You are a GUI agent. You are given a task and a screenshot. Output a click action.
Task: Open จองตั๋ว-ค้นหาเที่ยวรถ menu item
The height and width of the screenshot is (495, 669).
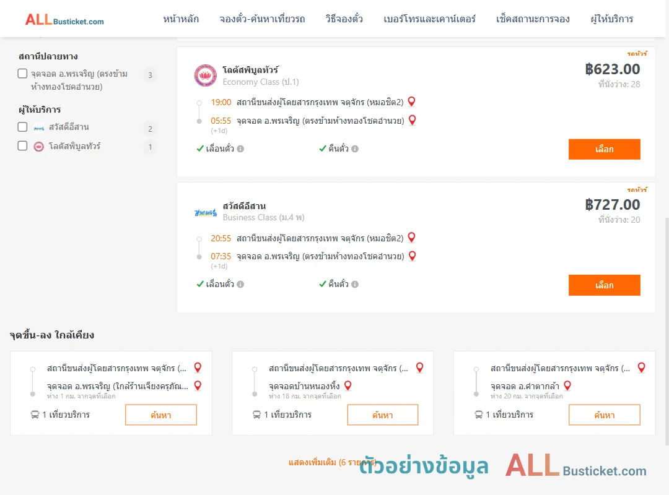pyautogui.click(x=262, y=19)
